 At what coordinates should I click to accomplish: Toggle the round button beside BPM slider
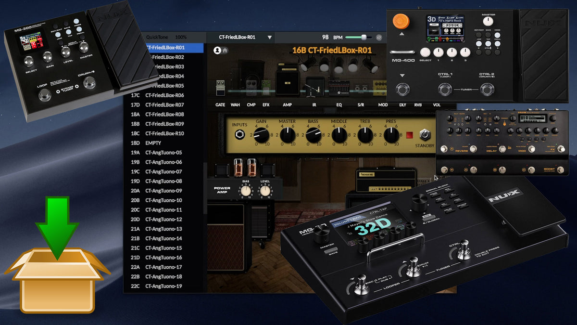tap(379, 37)
